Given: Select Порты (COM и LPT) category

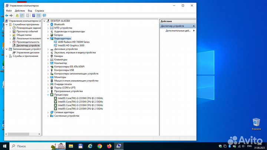Looking at the screenshot, I should [x=65, y=88].
